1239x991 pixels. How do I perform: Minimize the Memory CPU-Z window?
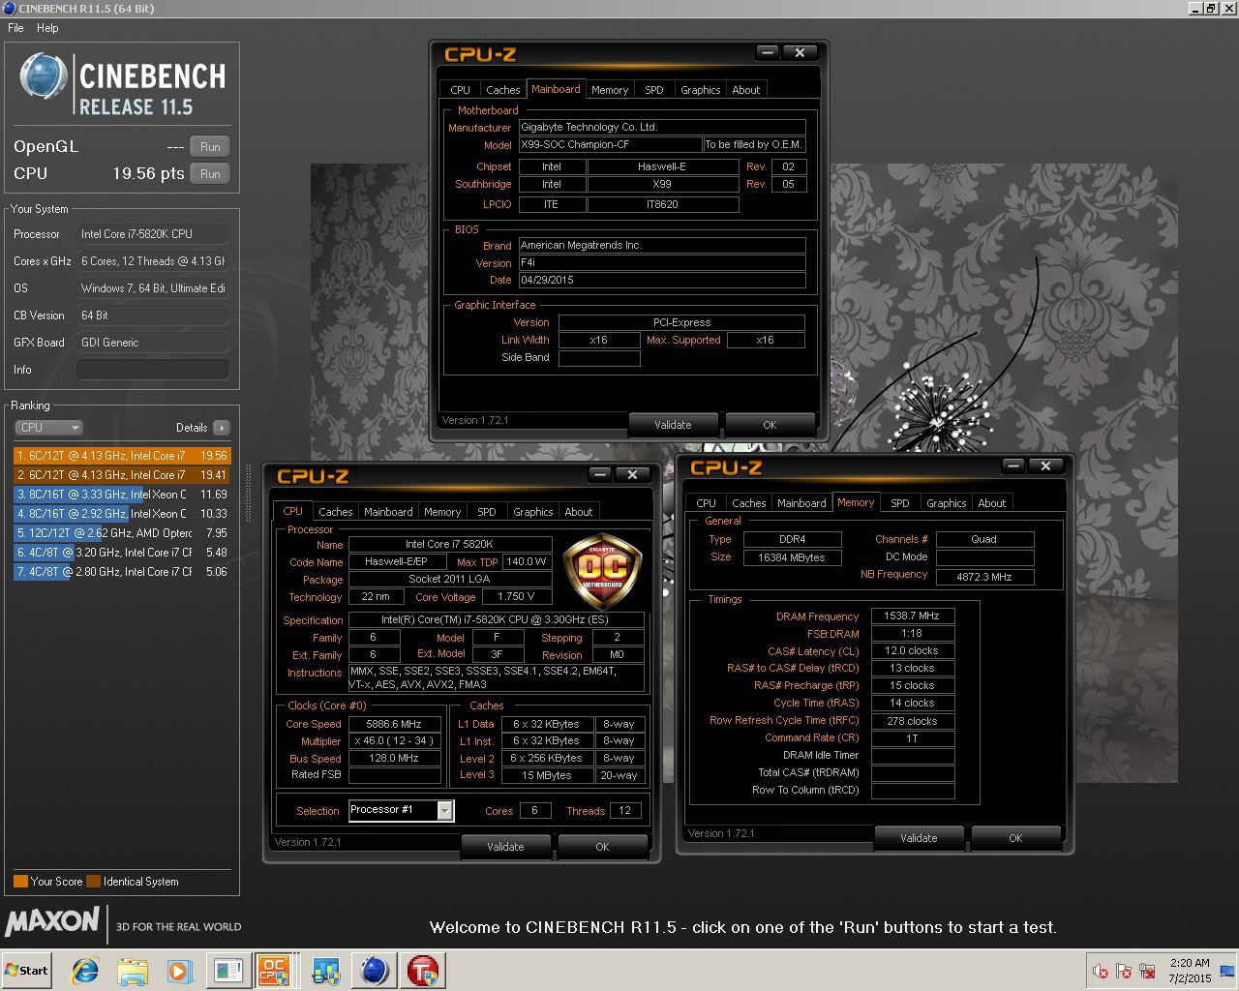(1013, 466)
